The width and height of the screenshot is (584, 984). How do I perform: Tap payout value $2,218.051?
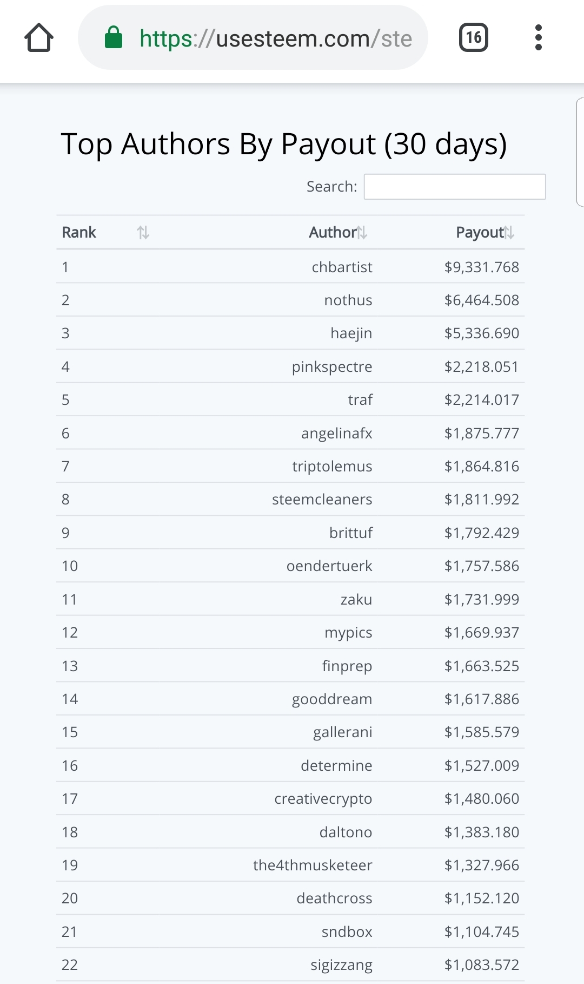tap(481, 367)
